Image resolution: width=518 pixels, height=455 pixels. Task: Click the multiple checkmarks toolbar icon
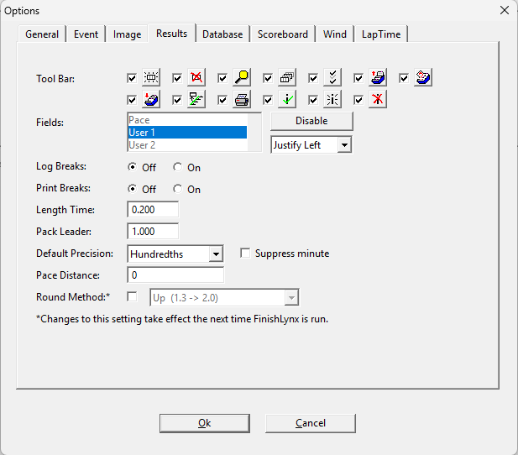click(332, 77)
